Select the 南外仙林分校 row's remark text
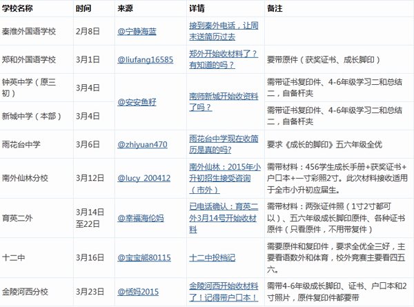Viewport: 414px width, 307px height. (x=337, y=178)
